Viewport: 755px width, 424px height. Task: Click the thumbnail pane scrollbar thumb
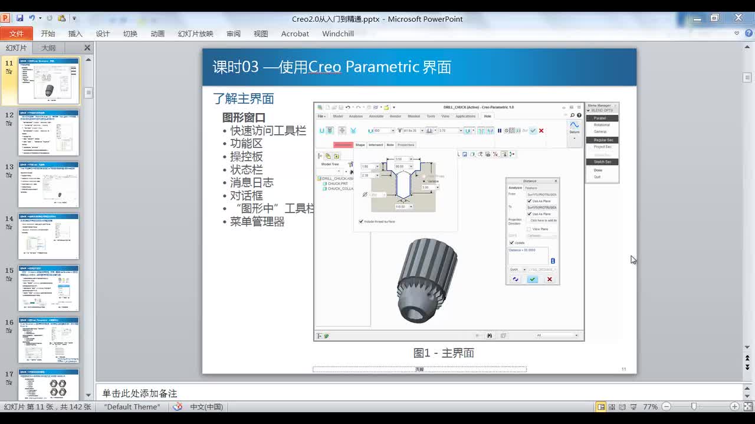(x=88, y=92)
